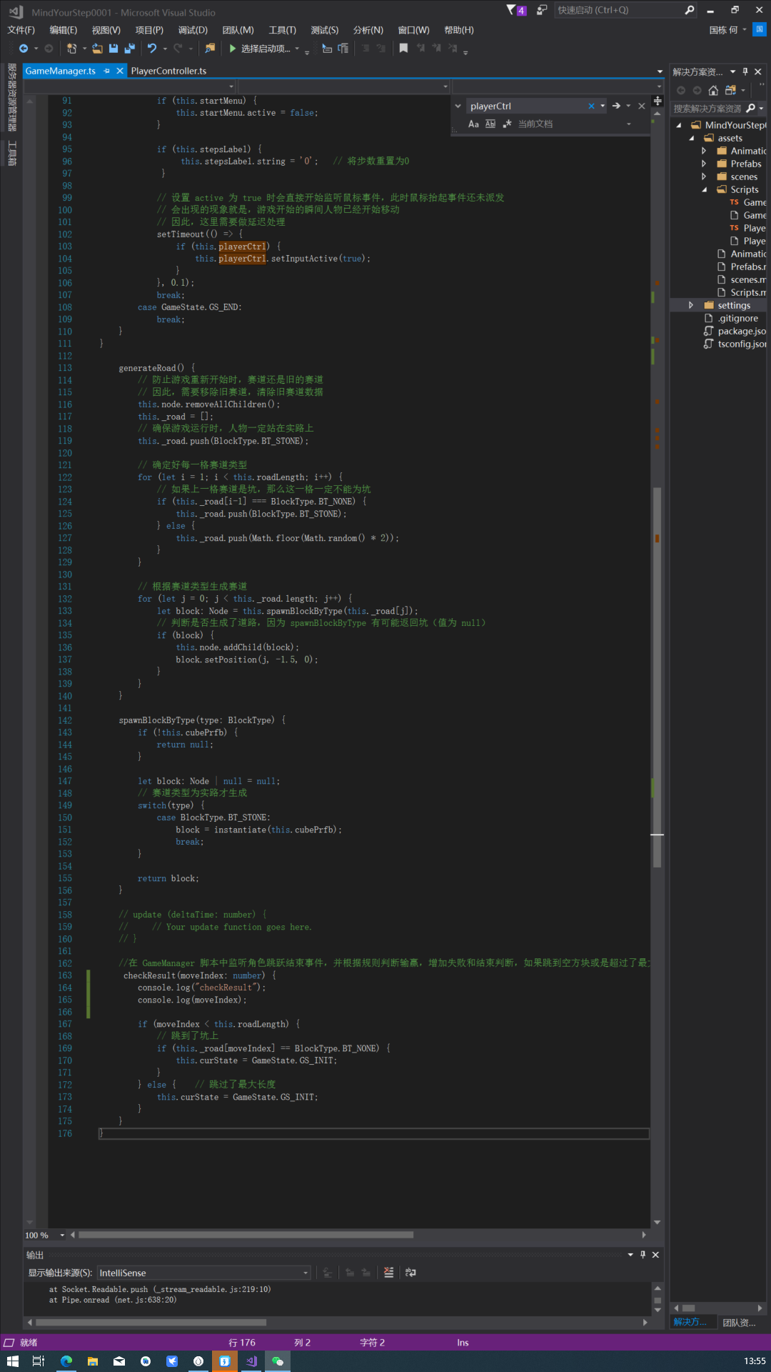Open the search history dropdown next to playerCtrl
The height and width of the screenshot is (1372, 771).
tap(603, 106)
